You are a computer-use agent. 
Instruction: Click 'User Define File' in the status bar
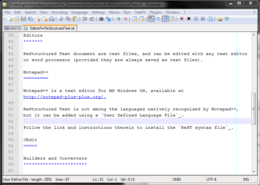pos(16,179)
